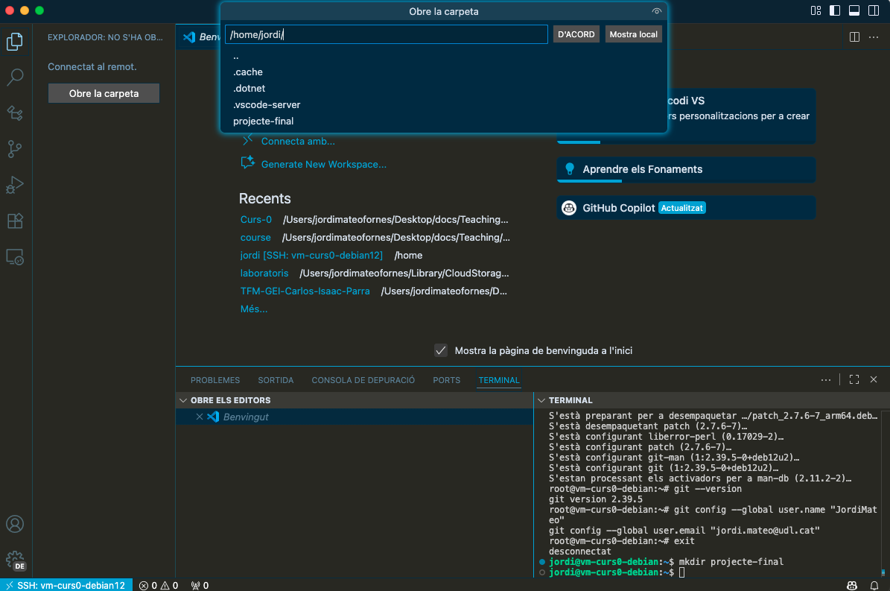The width and height of the screenshot is (890, 591).
Task: Select the .dotnet folder entry
Action: [x=444, y=89]
